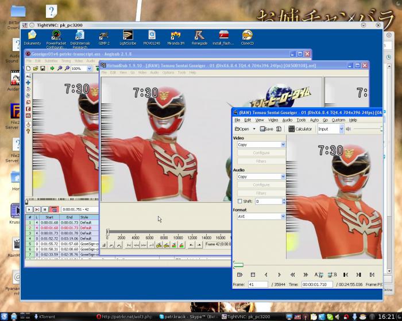This screenshot has height=321, width=402.
Task: Click Open subtitles folder icon in Aegisub
Action: (x=36, y=68)
